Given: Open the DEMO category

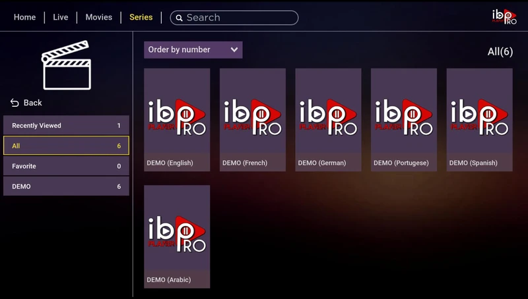Looking at the screenshot, I should 67,186.
